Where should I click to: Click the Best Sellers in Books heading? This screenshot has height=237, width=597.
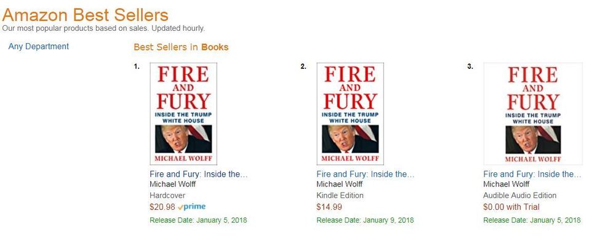coord(181,47)
